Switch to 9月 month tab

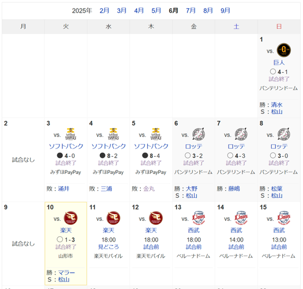click(x=225, y=10)
